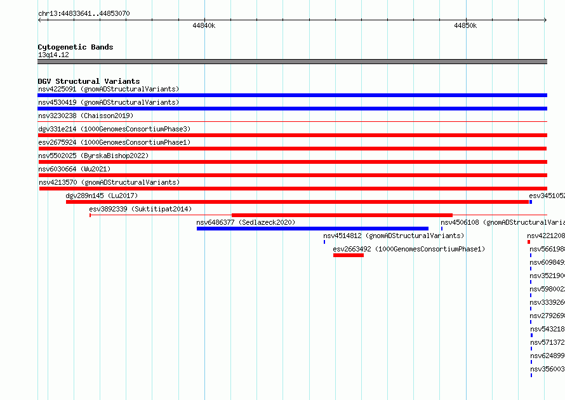Open the label starting nsv543218

pyautogui.click(x=548, y=329)
